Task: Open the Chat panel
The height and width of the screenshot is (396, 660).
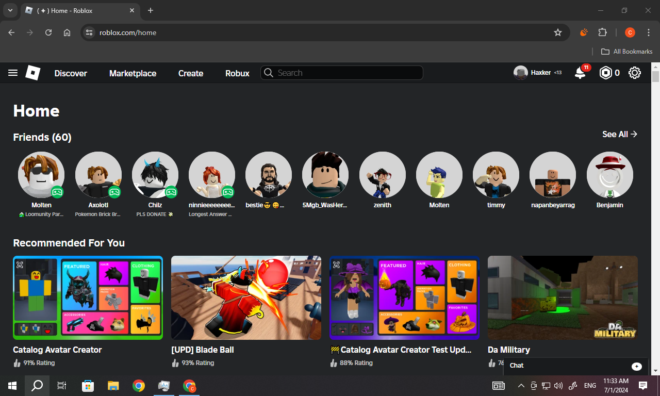Action: coord(575,366)
